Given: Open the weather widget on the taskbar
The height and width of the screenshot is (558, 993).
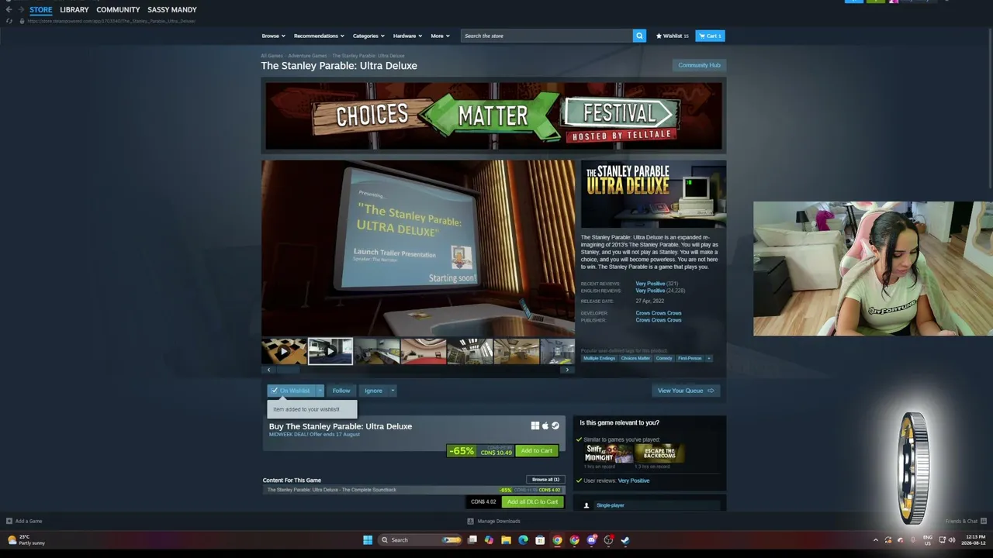Looking at the screenshot, I should pos(27,540).
